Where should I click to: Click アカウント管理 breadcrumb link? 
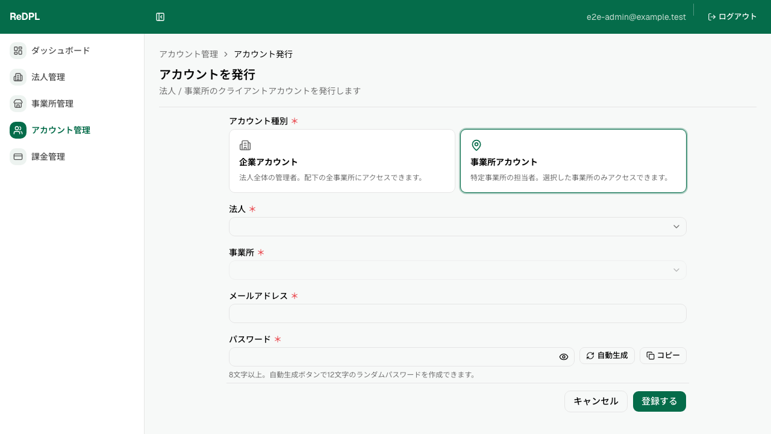(x=189, y=54)
